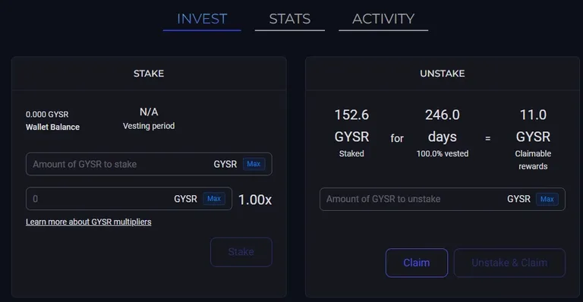Click Max in the unstake amount field
Screen dimensions: 583x302
547,199
